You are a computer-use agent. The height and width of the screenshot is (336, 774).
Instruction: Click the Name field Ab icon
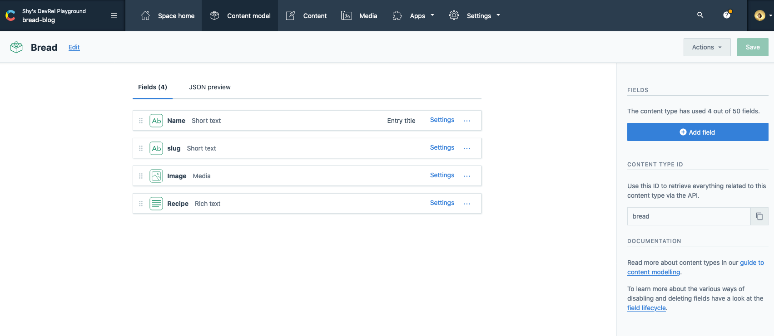156,121
